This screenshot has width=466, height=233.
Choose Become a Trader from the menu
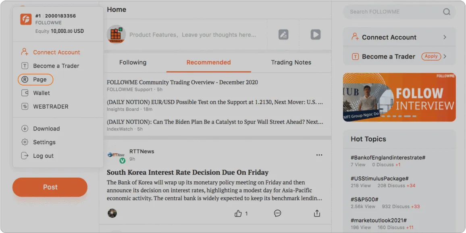click(x=56, y=66)
